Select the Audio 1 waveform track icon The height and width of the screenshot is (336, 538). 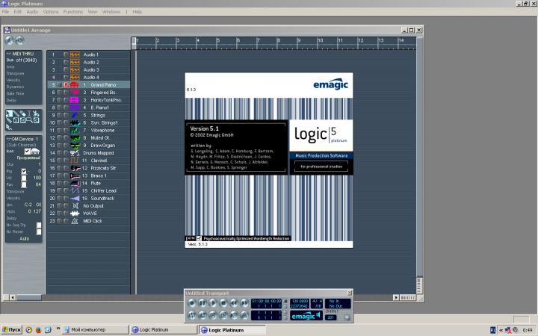[x=75, y=55]
